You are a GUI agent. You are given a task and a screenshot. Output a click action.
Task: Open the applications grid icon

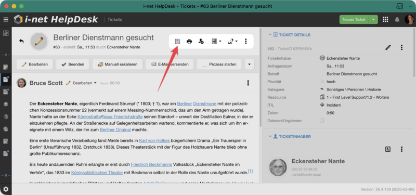click(x=385, y=19)
